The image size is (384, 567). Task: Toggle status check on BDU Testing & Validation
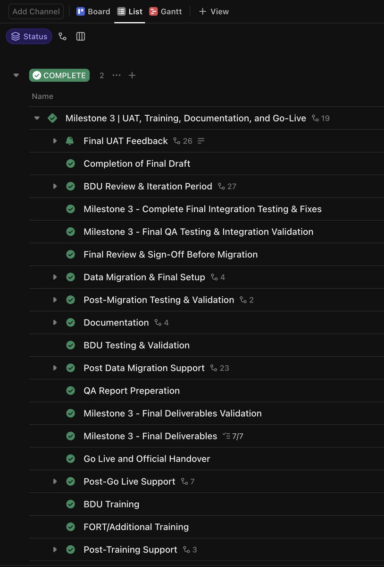71,345
